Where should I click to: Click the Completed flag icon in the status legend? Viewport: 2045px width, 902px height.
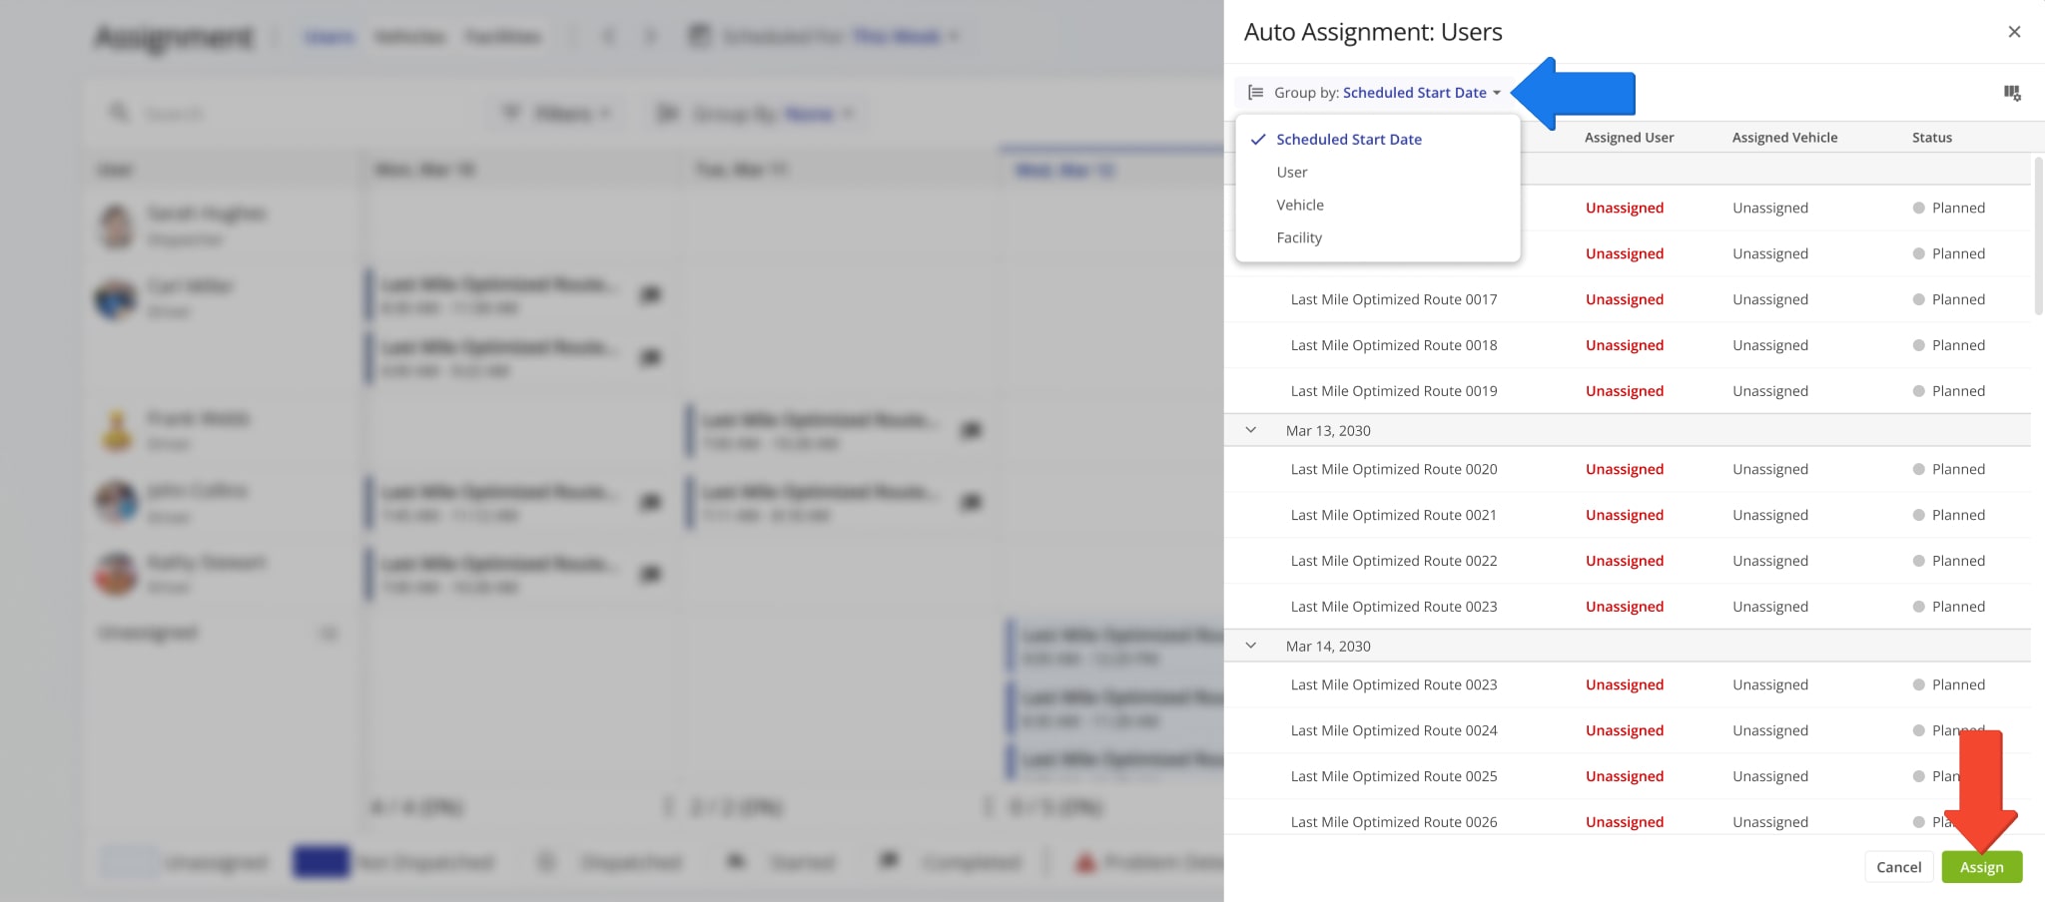pos(888,861)
